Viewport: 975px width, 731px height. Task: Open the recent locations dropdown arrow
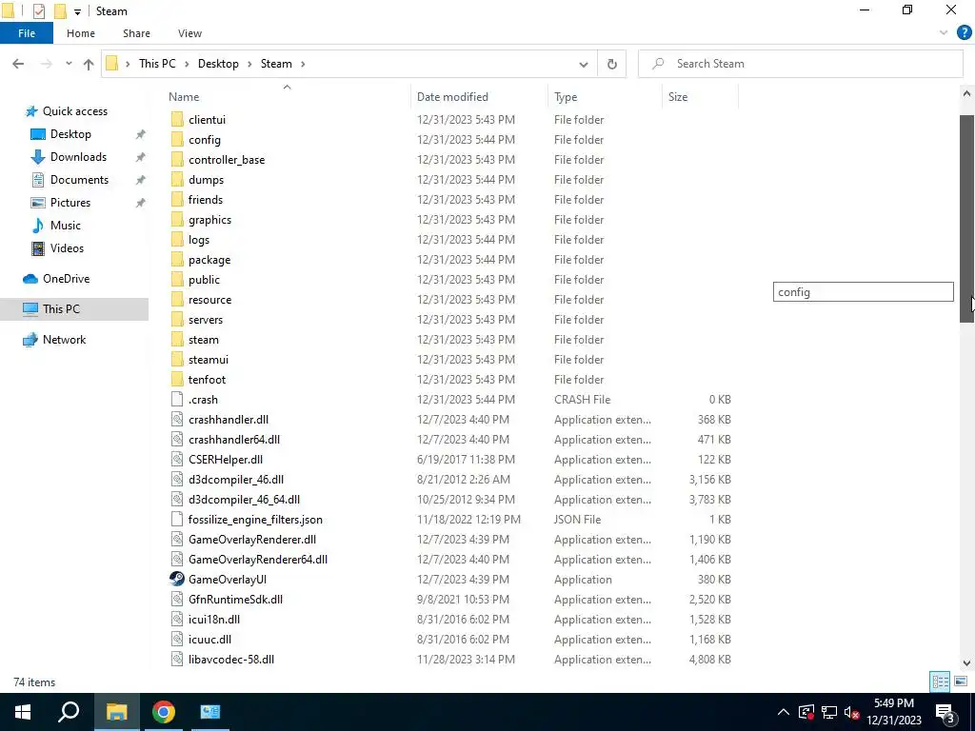(x=69, y=64)
